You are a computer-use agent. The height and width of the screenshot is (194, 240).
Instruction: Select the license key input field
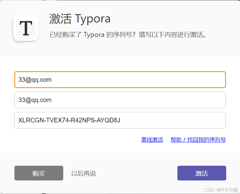(x=120, y=120)
